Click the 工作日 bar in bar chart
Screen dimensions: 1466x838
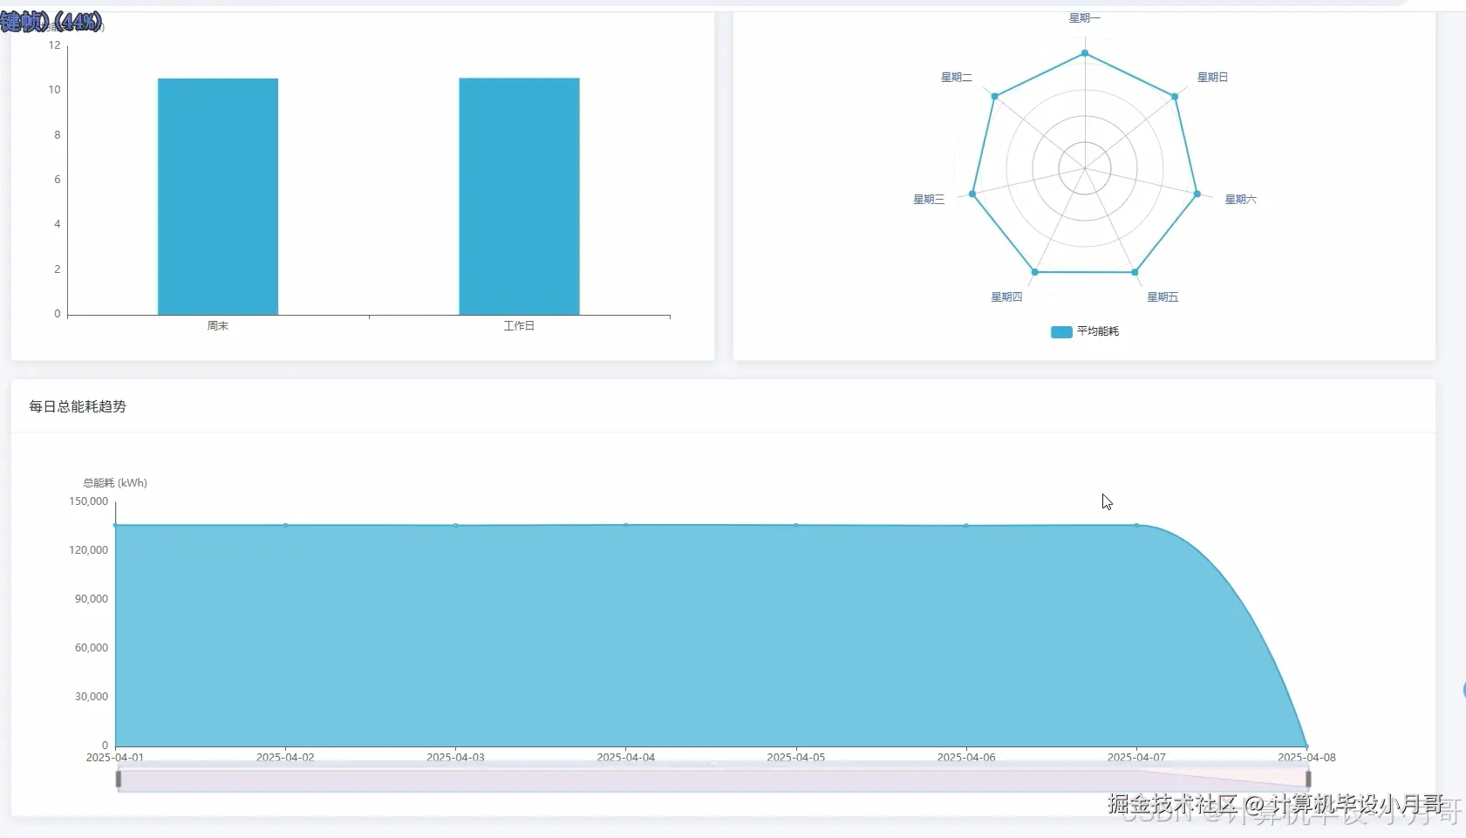pos(519,196)
